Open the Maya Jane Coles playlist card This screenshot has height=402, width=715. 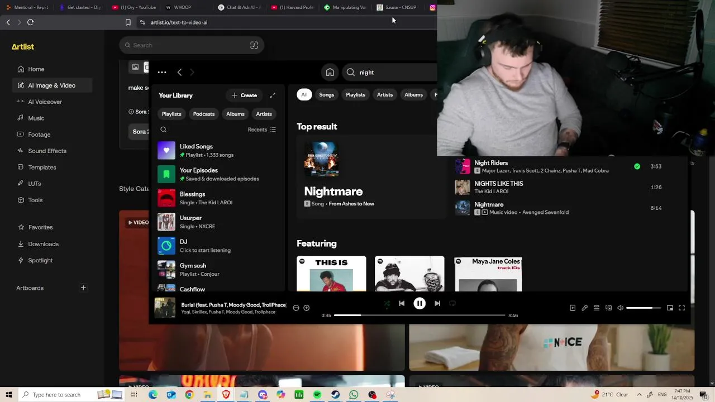[x=488, y=274]
